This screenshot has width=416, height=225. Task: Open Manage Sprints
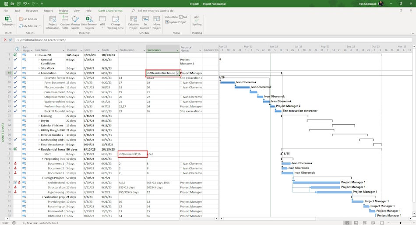75,22
